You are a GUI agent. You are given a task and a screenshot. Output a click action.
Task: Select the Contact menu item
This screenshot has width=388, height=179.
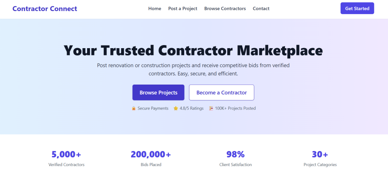(x=261, y=8)
